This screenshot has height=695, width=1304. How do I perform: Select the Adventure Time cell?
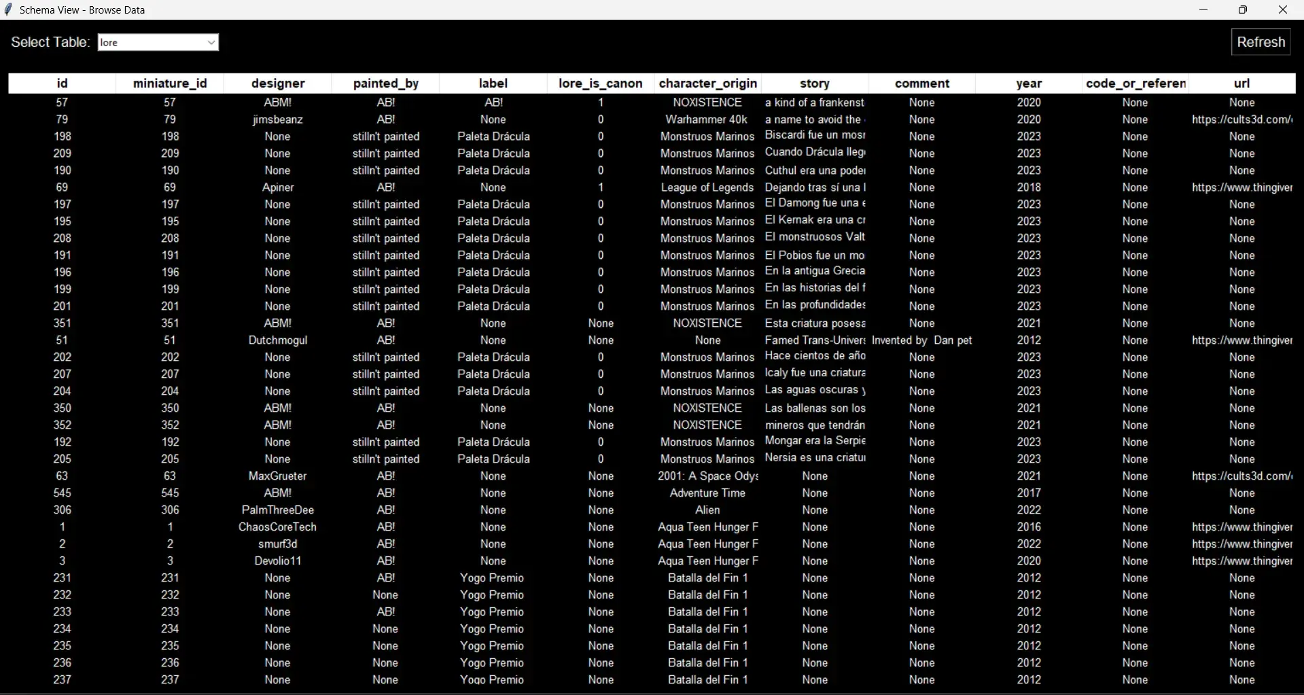coord(707,493)
